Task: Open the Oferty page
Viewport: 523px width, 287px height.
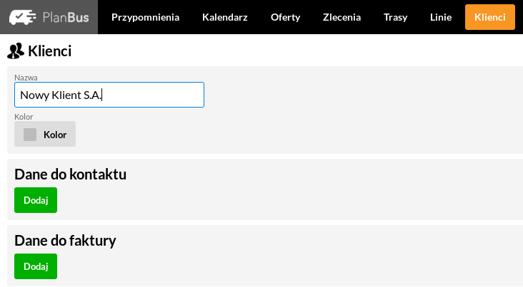Action: pos(286,17)
